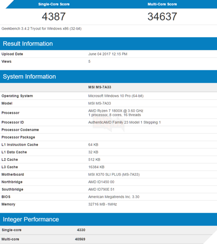
Task: Click the 512 KB value
Action: 94,160
